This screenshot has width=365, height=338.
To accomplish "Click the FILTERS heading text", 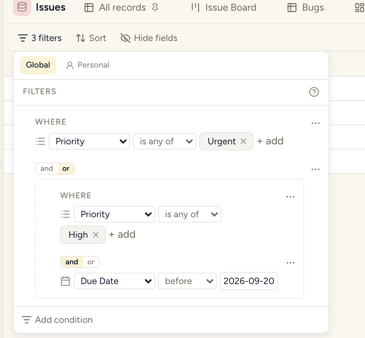I will pyautogui.click(x=40, y=92).
